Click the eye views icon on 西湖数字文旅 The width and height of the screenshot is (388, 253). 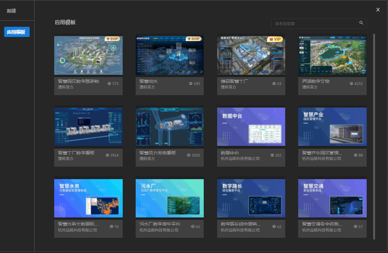[x=351, y=84]
